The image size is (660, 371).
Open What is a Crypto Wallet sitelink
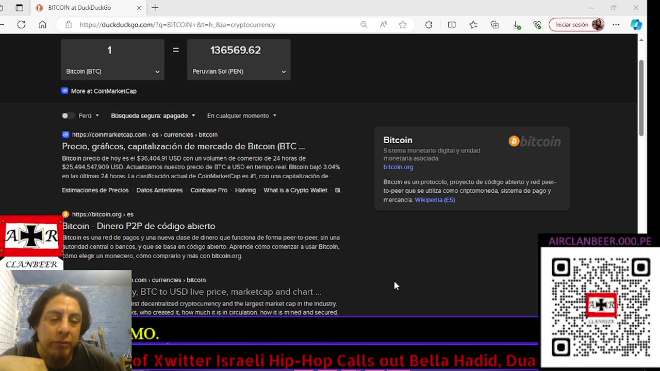(295, 190)
